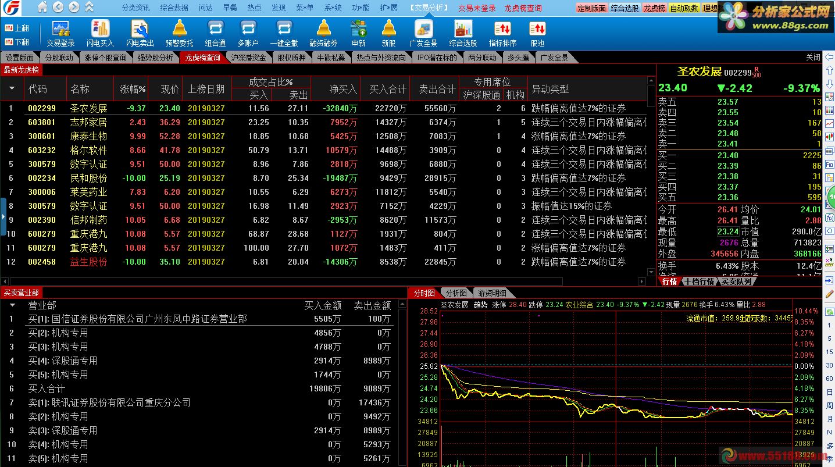Click the application logo icon
Screen dimensions: 835x467
tap(12, 8)
